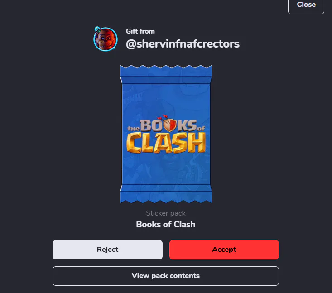The height and width of the screenshot is (293, 332).
Task: Close the gift dialog
Action: (x=306, y=5)
